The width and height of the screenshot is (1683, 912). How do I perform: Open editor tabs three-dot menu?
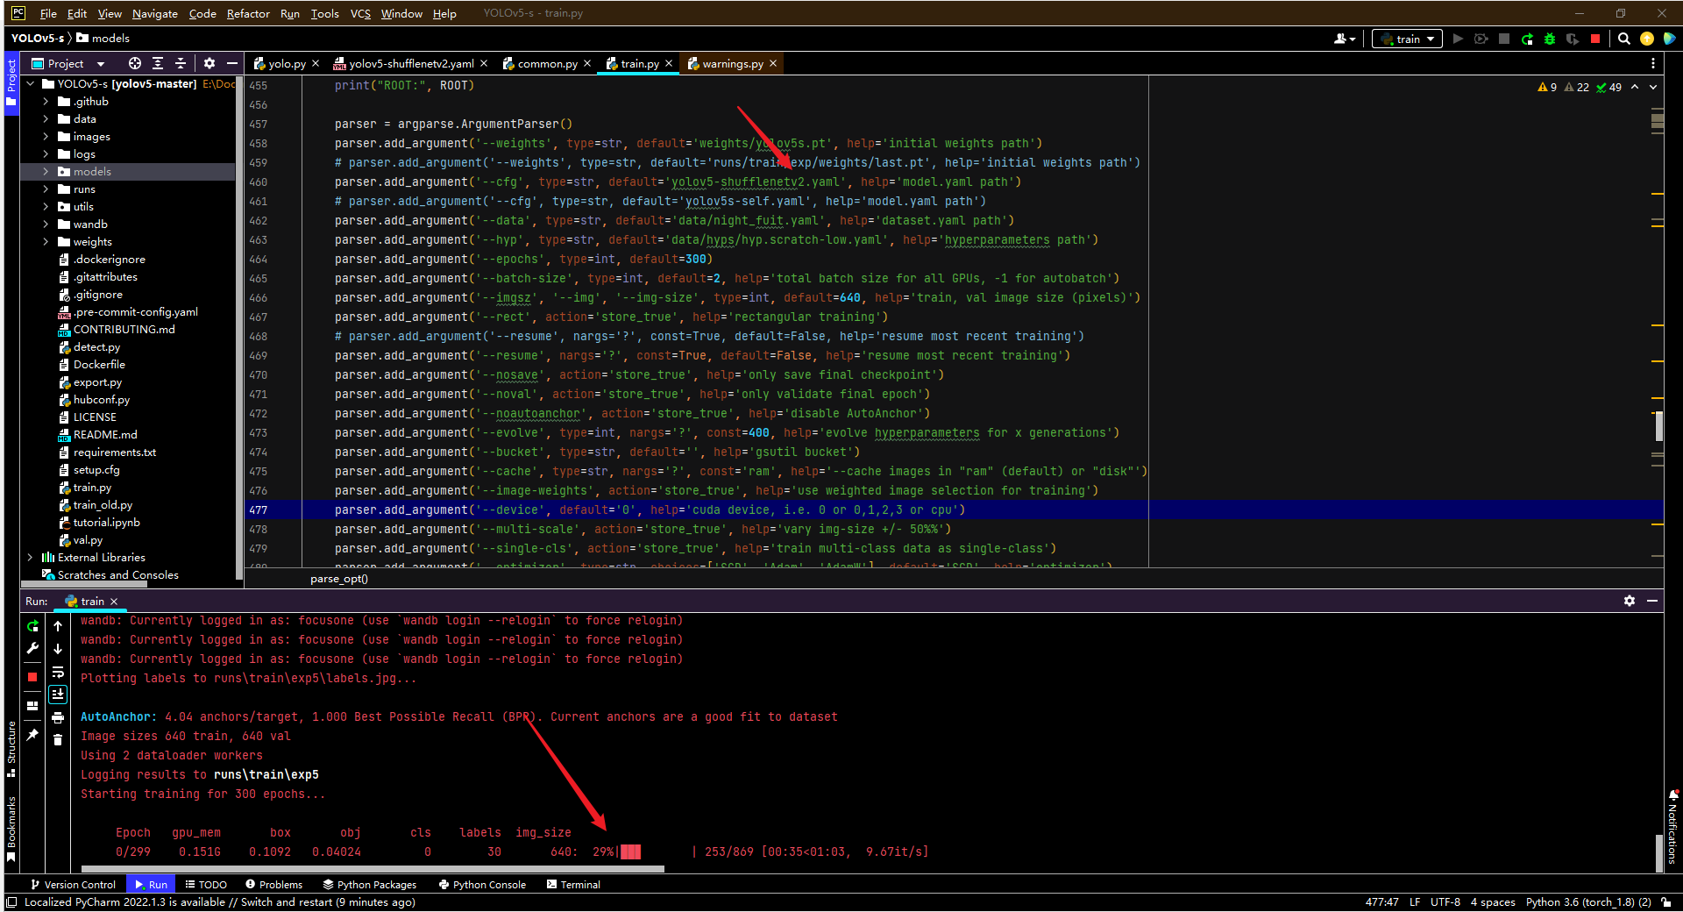(1653, 63)
